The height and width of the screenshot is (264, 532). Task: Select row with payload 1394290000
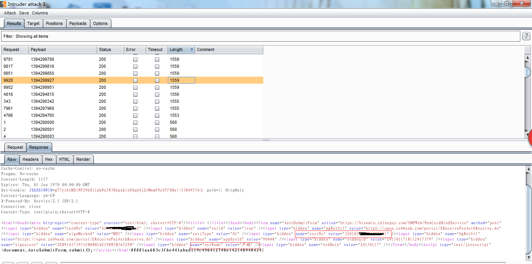pos(132,122)
